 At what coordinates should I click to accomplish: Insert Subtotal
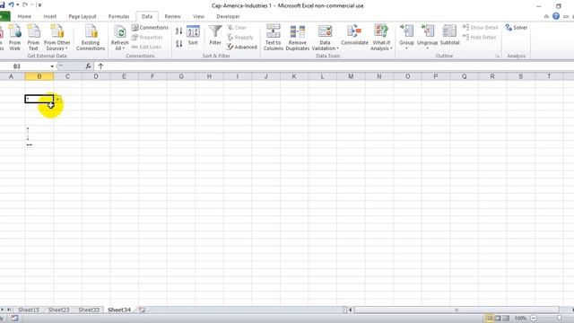pyautogui.click(x=449, y=36)
